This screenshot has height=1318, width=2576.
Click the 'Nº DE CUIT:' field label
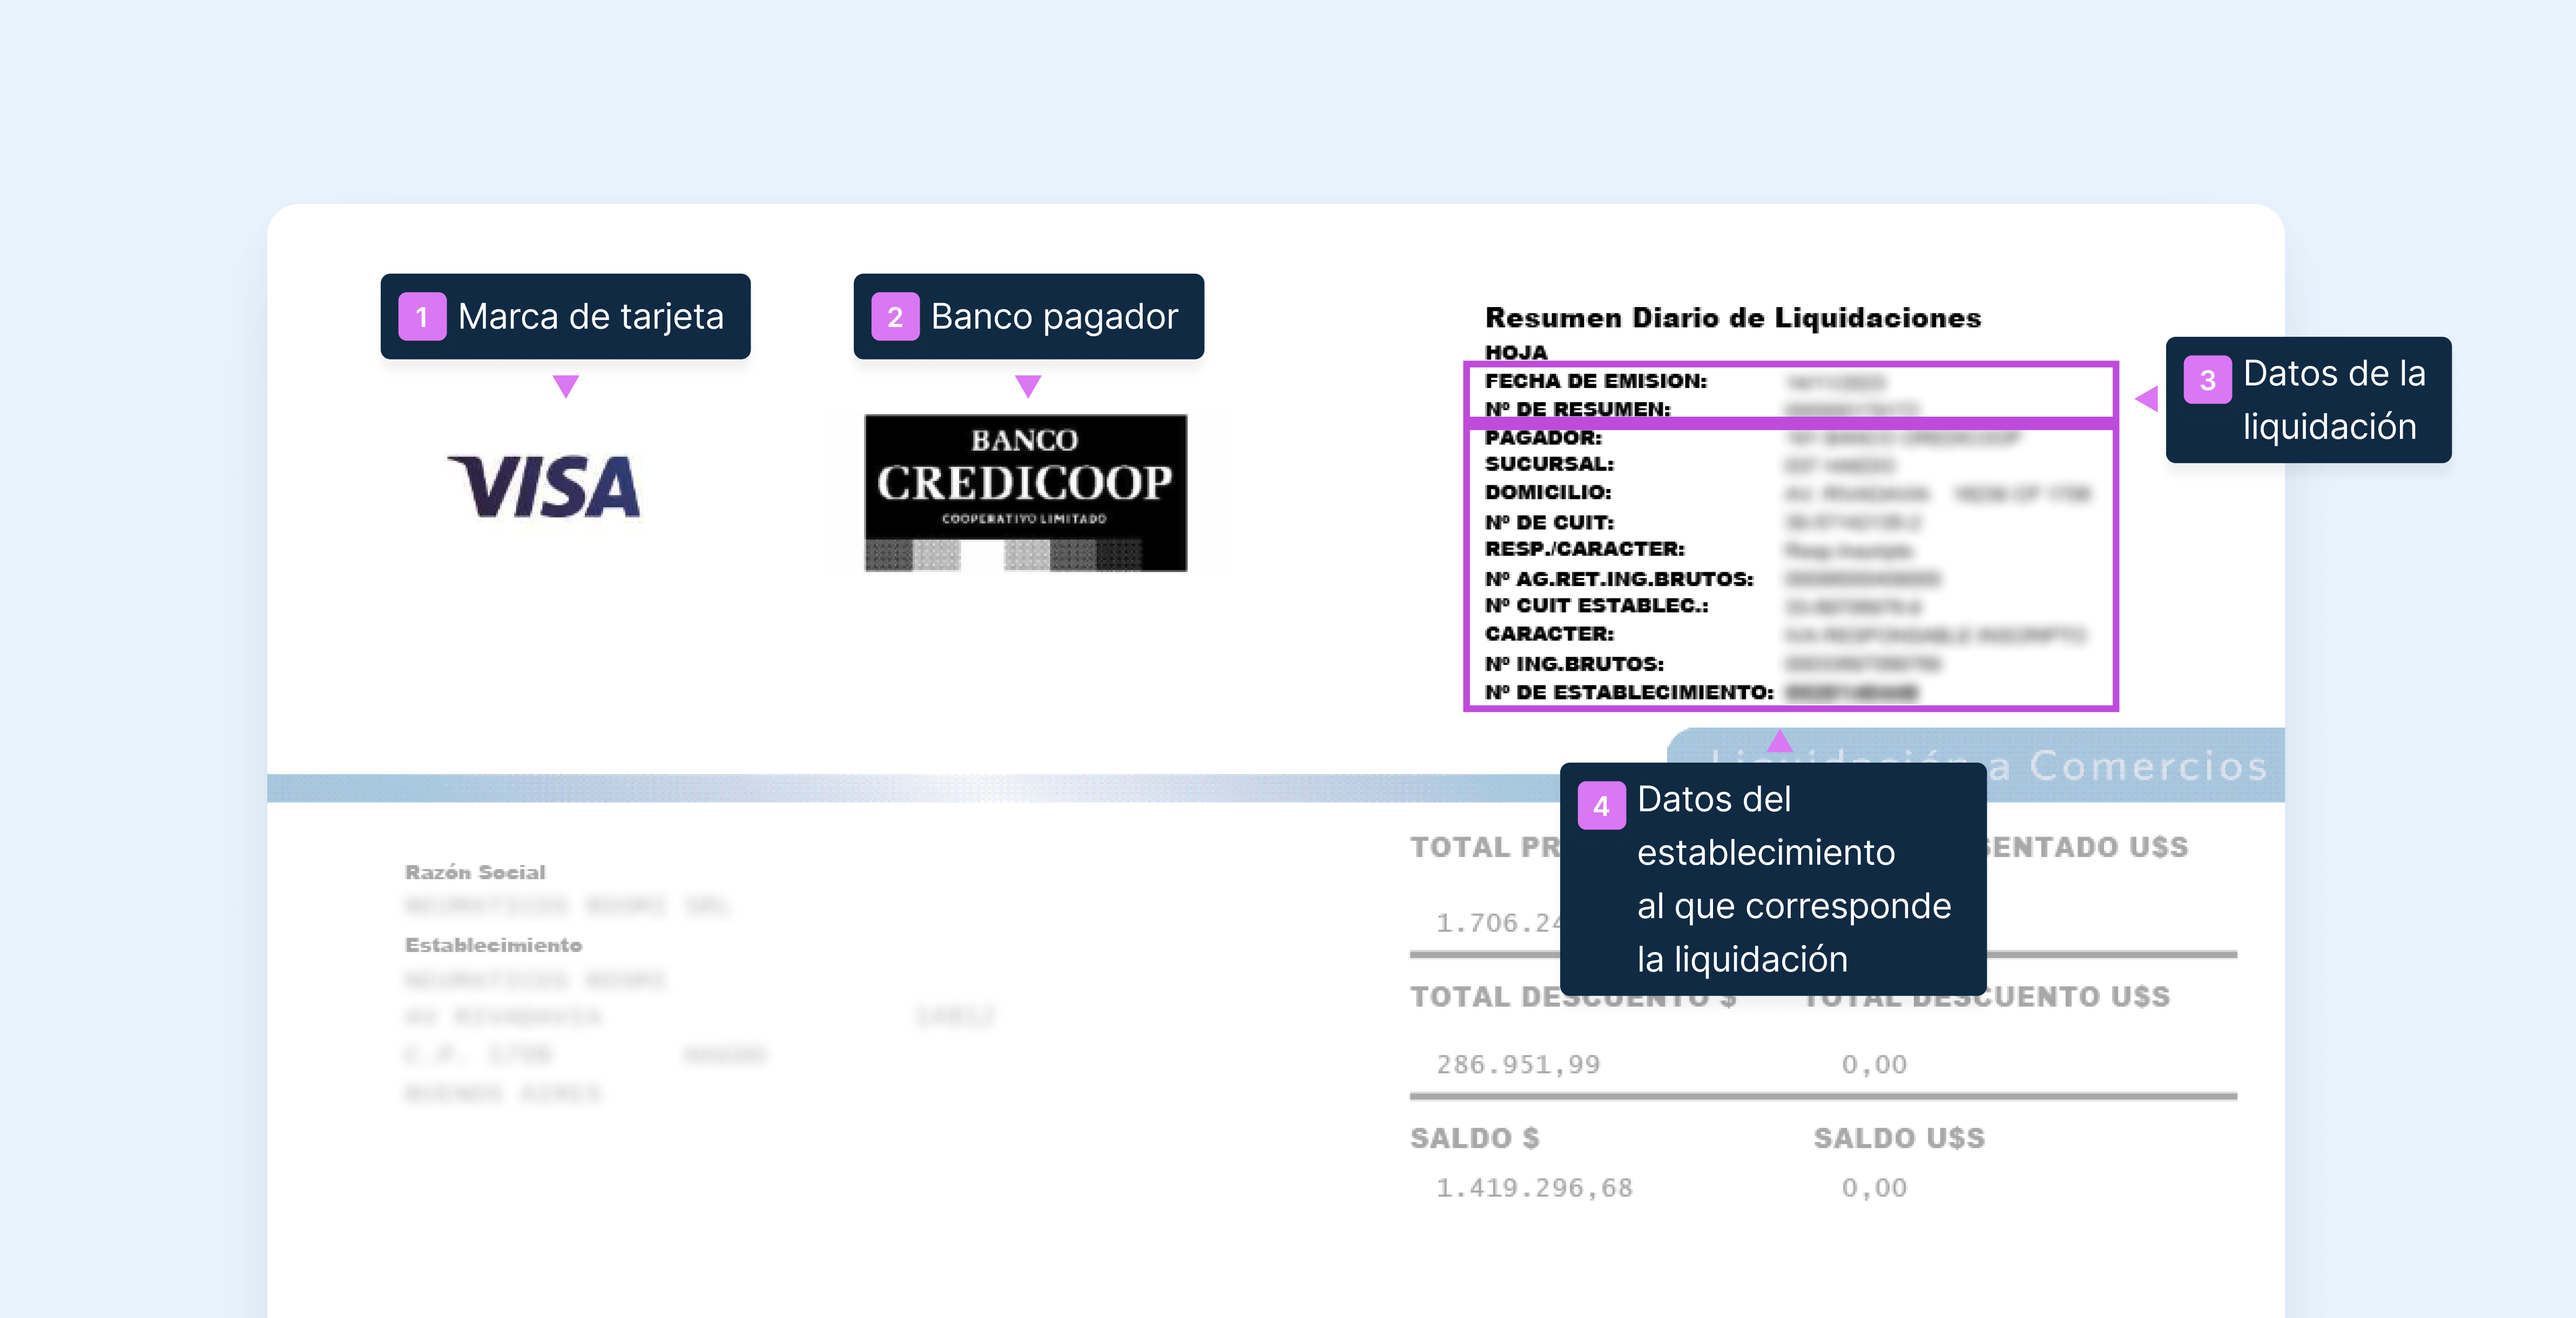pos(1549,521)
